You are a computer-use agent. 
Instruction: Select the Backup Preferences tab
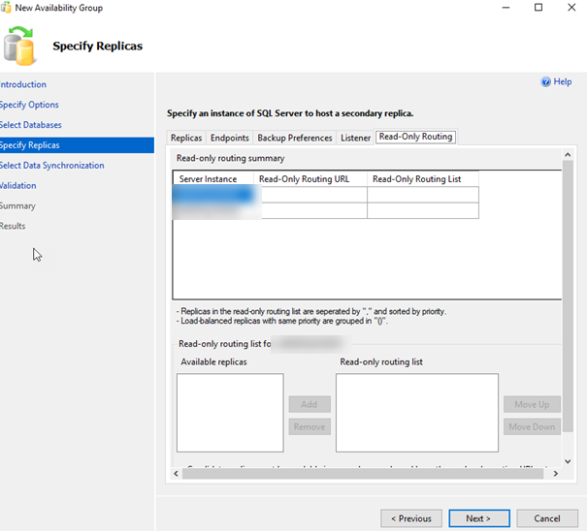pos(295,138)
